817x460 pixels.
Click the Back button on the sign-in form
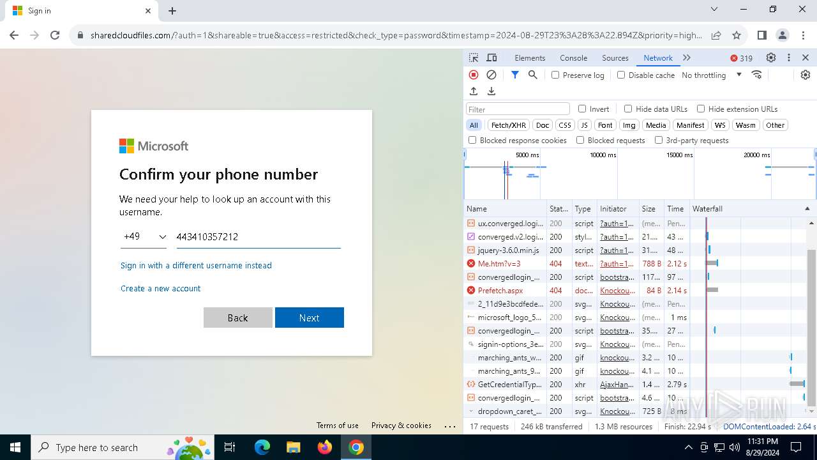coord(238,318)
